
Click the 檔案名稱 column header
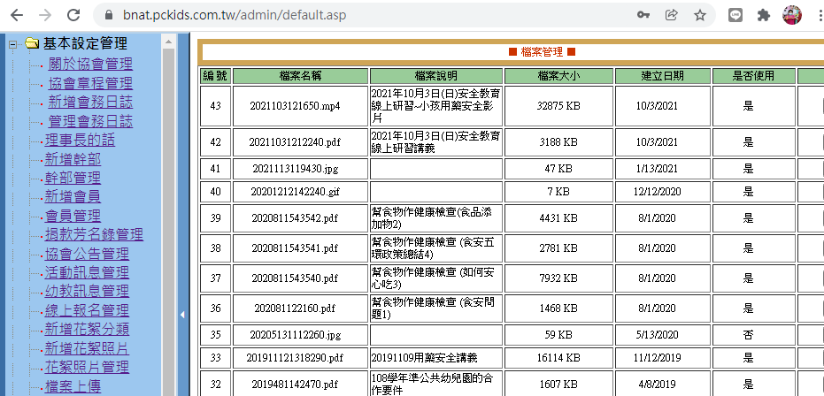301,75
